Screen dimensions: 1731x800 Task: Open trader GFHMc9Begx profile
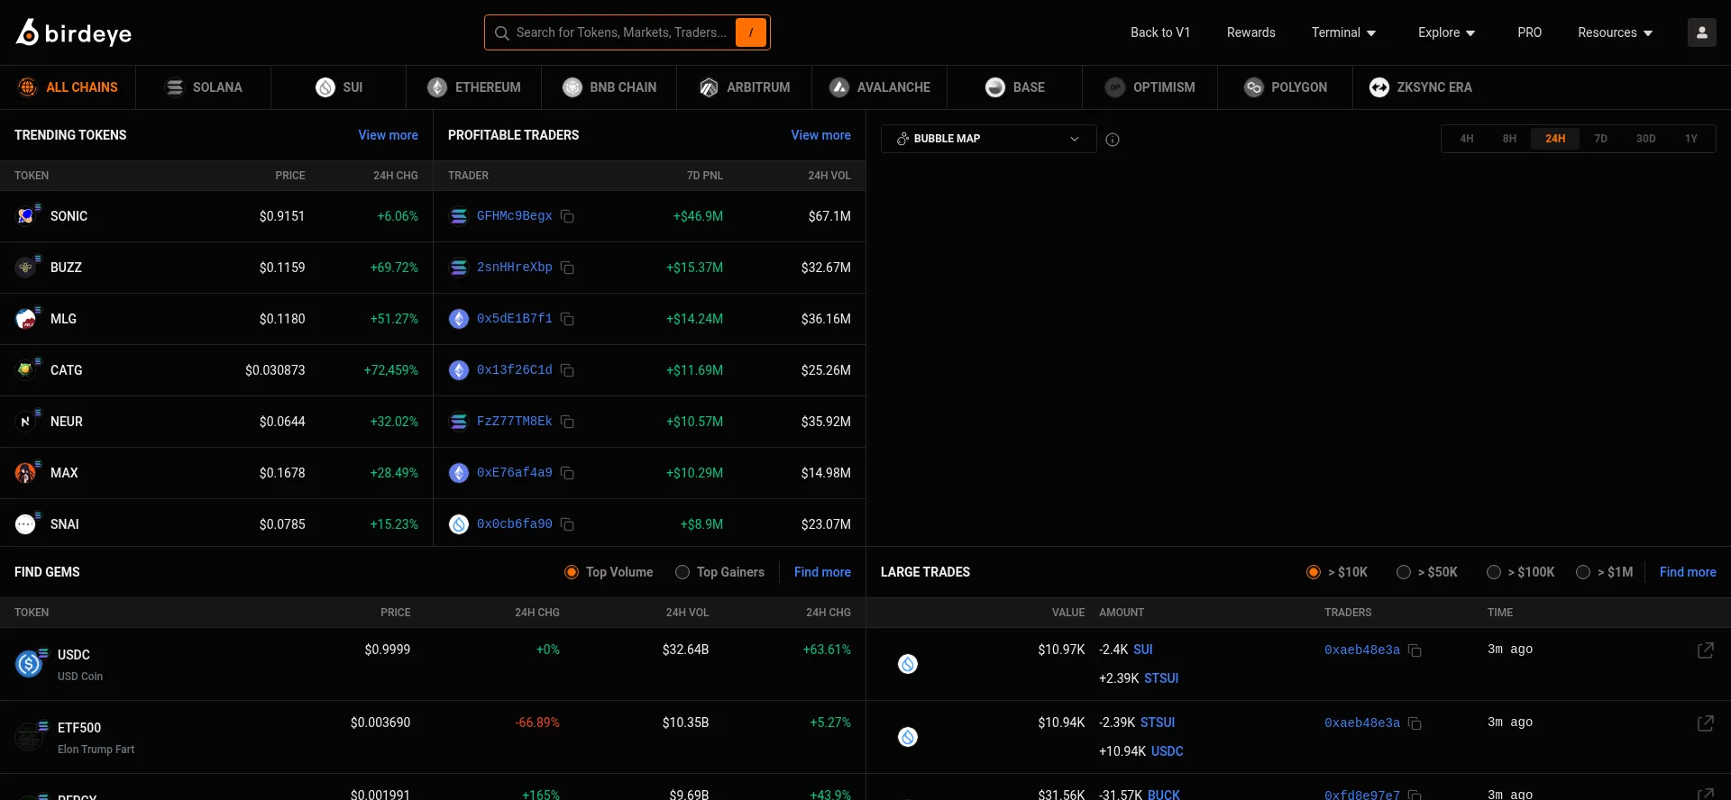514,216
